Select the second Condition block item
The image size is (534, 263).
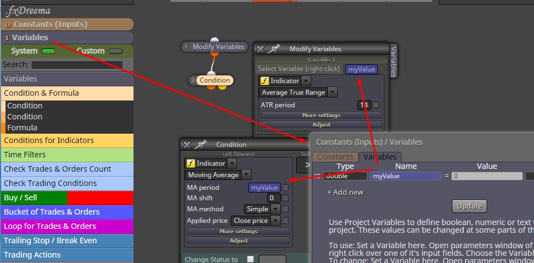tap(70, 117)
